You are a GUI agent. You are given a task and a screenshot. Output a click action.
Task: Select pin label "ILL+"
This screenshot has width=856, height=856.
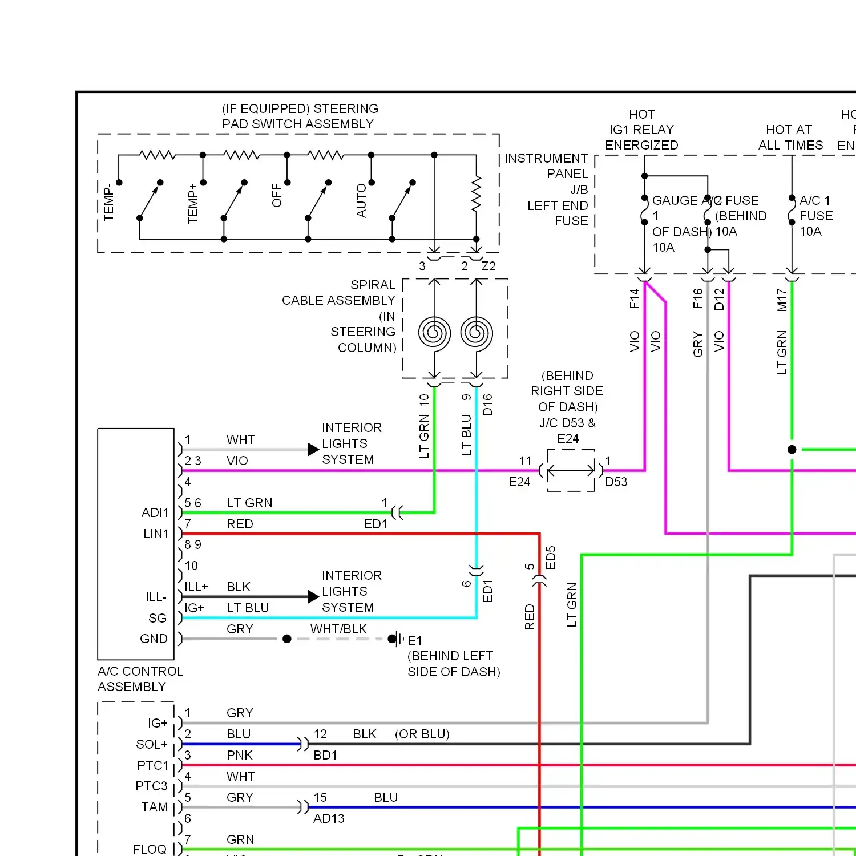196,587
